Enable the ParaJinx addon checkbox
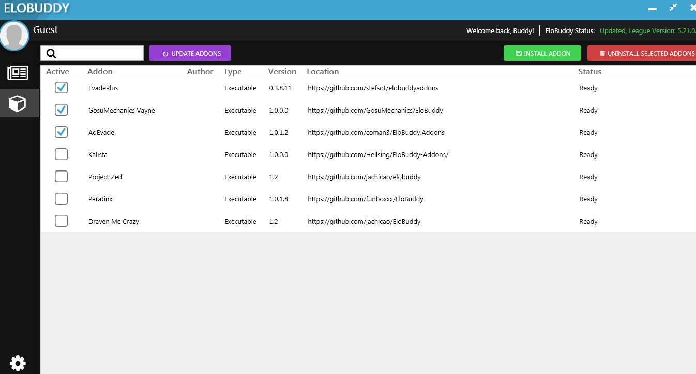 point(61,199)
